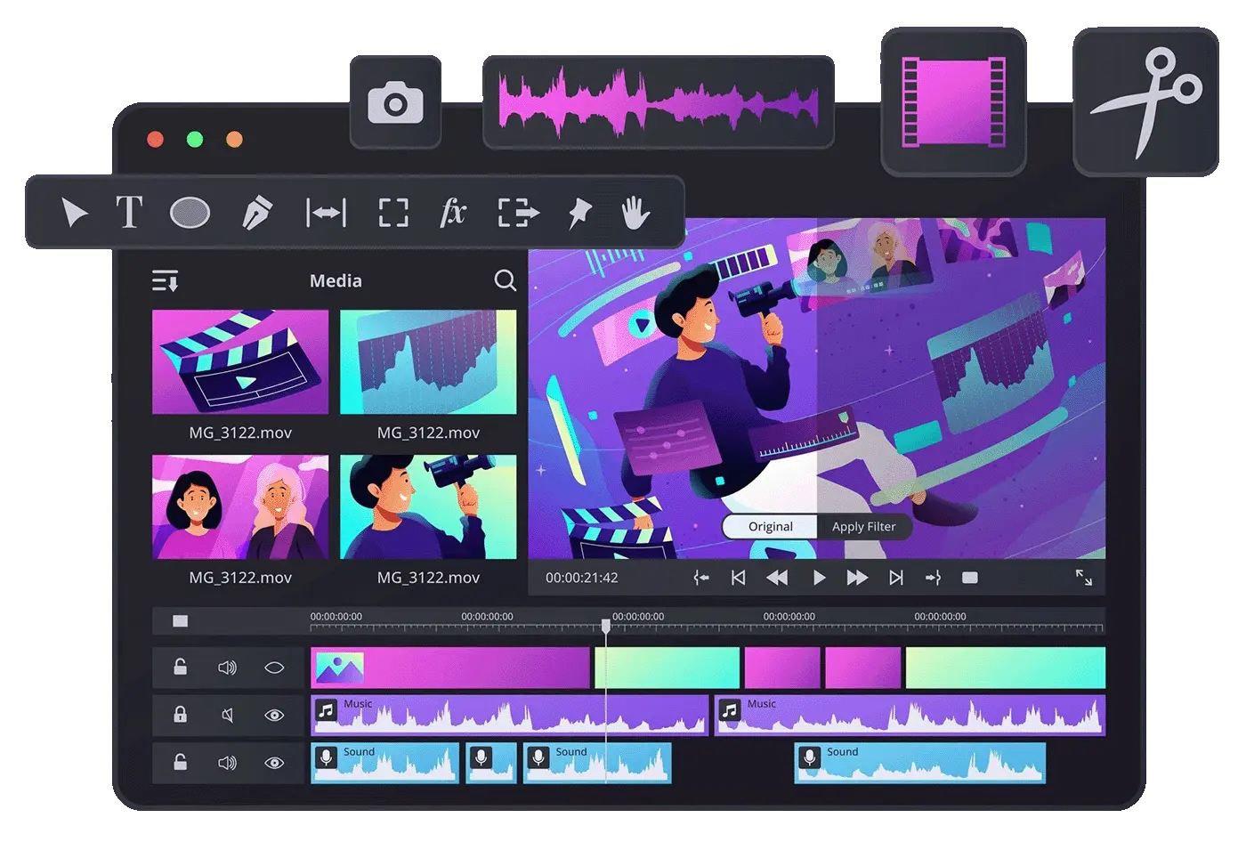Activate the pin marker tool
This screenshot has width=1246, height=842.
click(x=579, y=213)
